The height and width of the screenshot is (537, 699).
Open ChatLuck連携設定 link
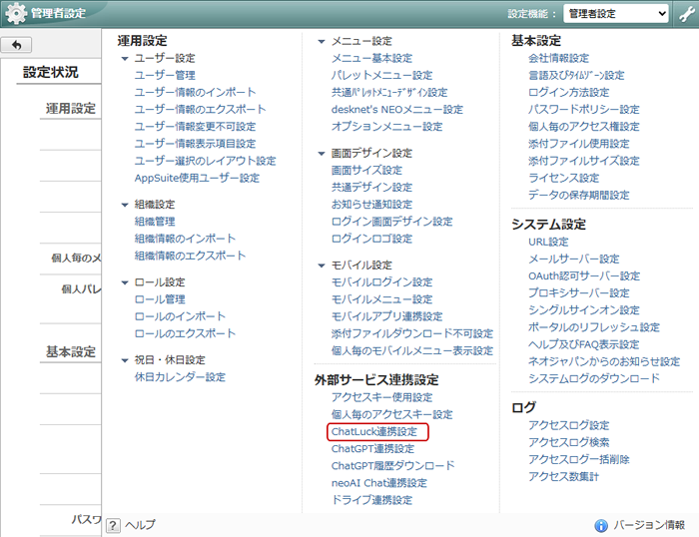(374, 432)
